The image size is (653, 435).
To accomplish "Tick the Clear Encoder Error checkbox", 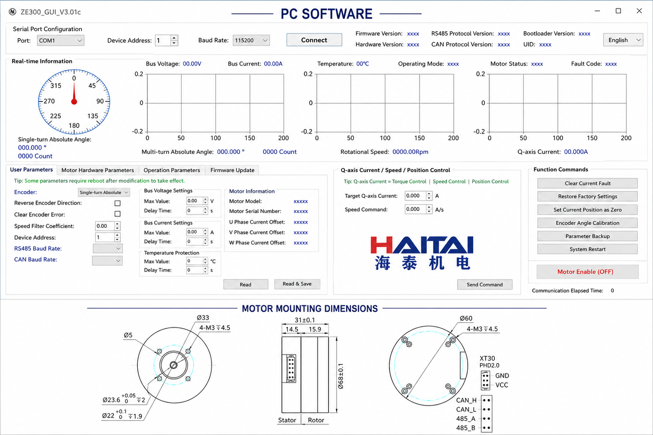I will point(117,214).
